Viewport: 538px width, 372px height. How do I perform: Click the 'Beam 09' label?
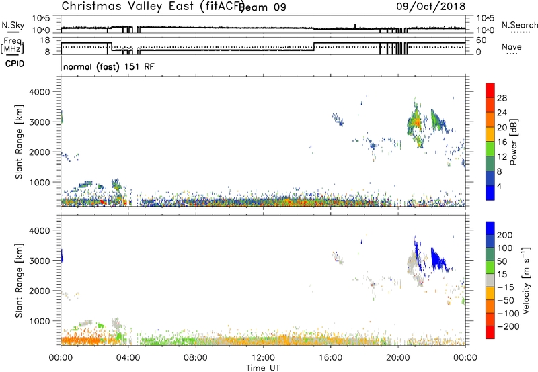[262, 7]
